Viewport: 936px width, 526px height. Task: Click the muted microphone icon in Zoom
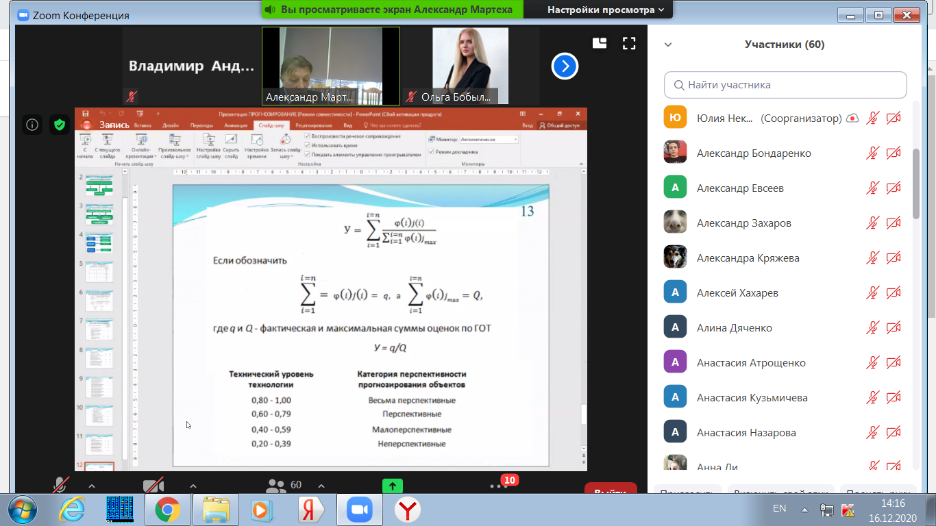tap(60, 485)
